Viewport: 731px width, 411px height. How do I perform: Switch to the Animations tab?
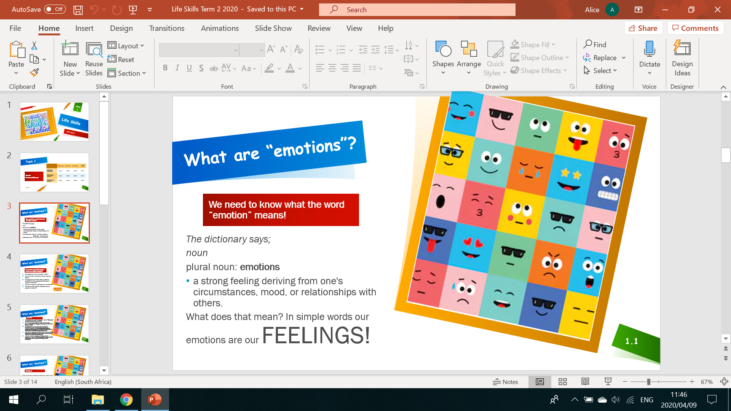tap(220, 28)
